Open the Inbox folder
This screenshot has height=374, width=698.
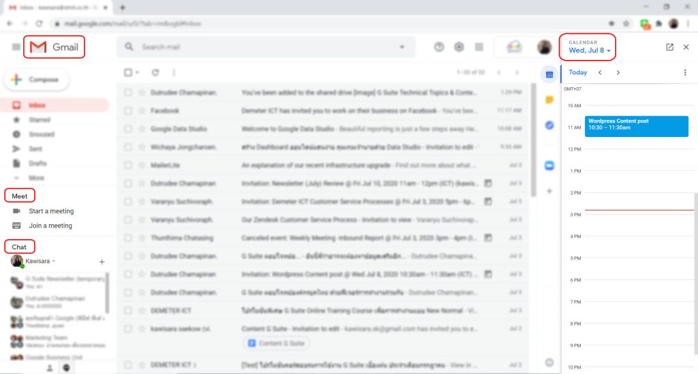37,105
